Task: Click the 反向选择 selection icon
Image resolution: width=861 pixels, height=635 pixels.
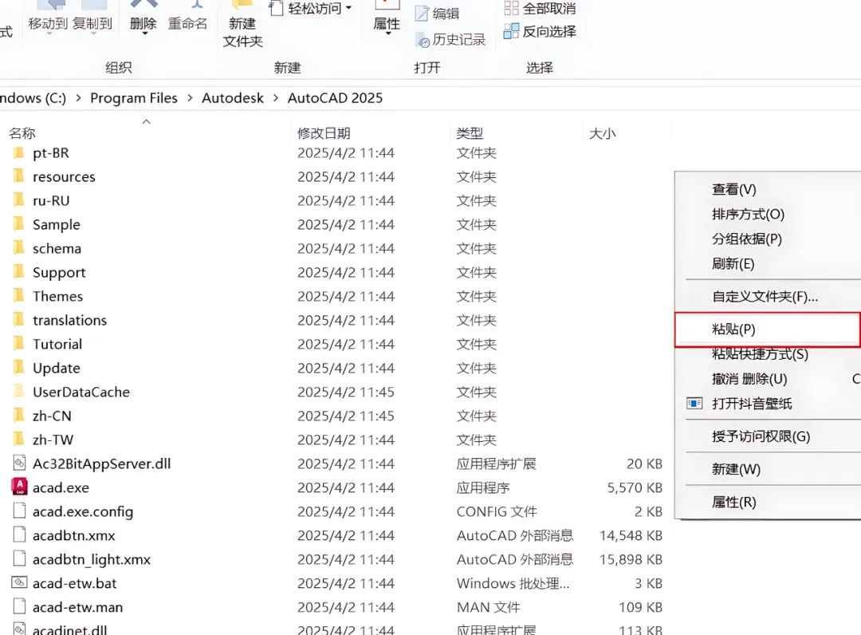Action: 511,31
